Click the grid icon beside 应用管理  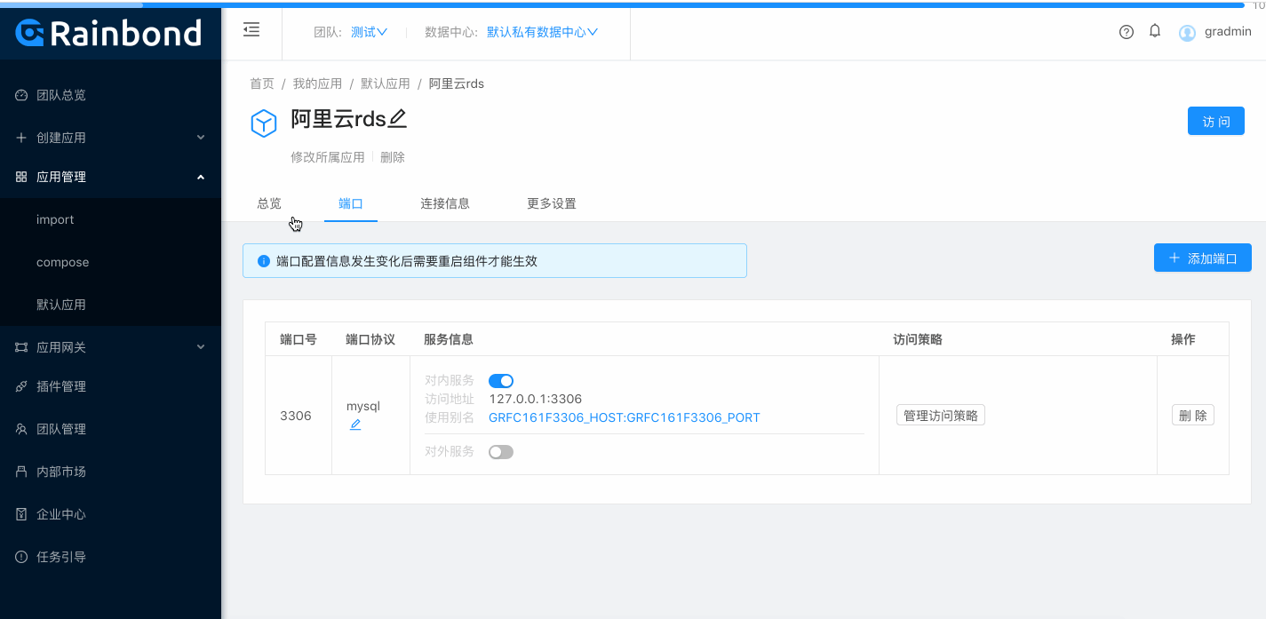coord(21,177)
